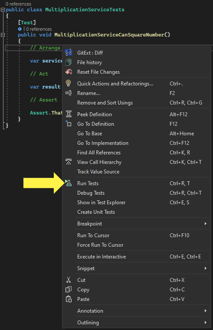Image resolution: width=213 pixels, height=330 pixels.
Task: Choose Cut from context menu
Action: tap(136, 280)
